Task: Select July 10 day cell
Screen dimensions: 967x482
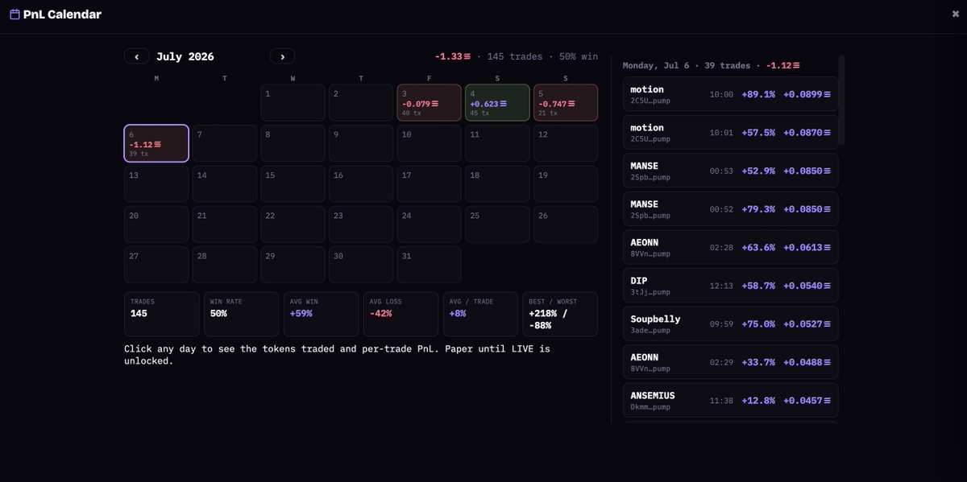Action: (429, 143)
